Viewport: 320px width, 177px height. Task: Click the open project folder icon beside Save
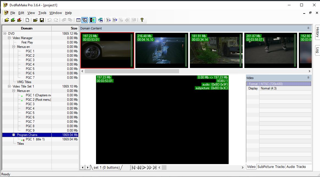coord(35,20)
